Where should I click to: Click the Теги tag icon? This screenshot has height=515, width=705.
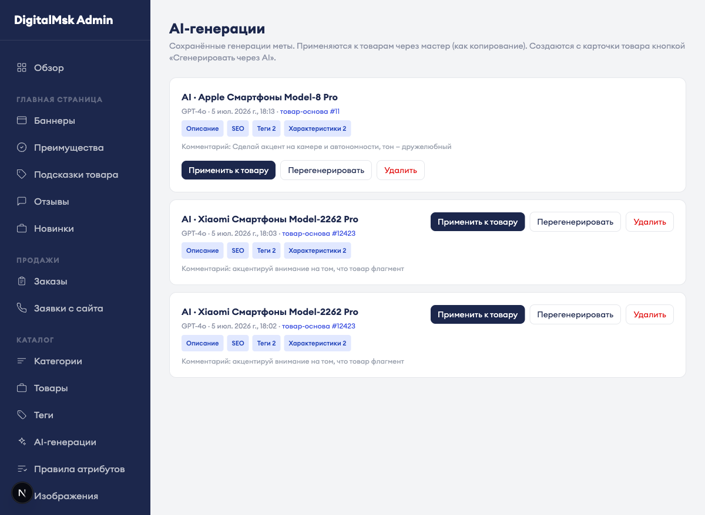pos(22,415)
